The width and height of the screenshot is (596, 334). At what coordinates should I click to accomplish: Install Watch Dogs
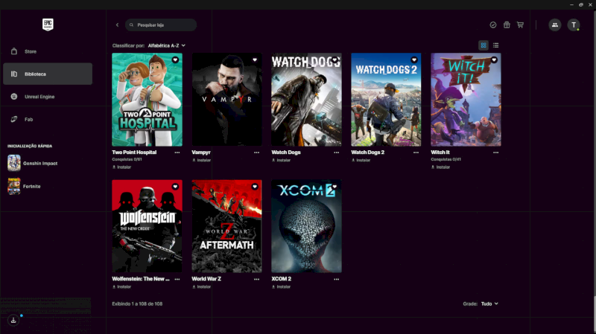(282, 160)
